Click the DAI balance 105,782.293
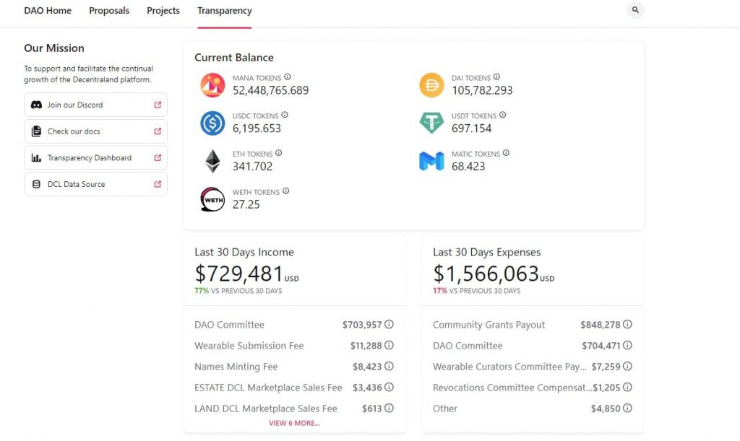This screenshot has height=441, width=740. pyautogui.click(x=482, y=90)
